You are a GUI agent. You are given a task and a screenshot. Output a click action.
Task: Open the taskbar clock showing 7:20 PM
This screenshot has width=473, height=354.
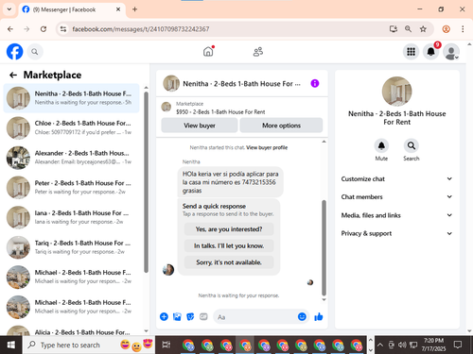tap(433, 345)
